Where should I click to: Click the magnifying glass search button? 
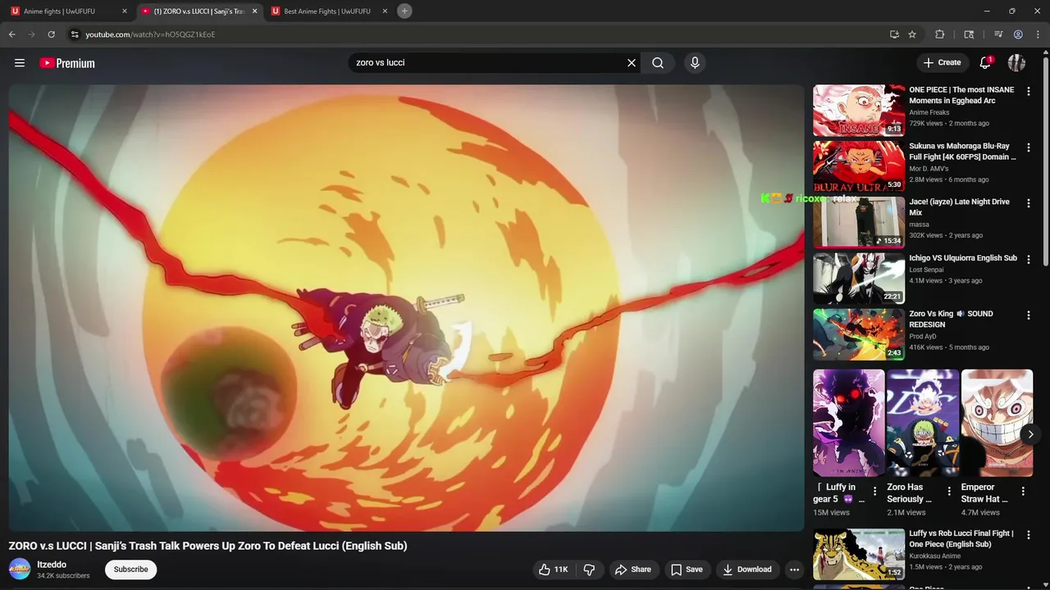pos(658,62)
